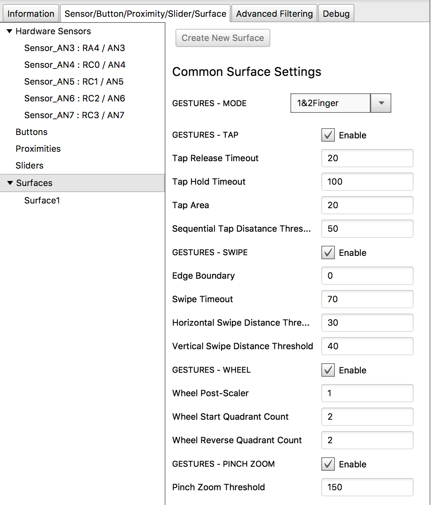The height and width of the screenshot is (505, 433).
Task: Go to the Debug tab
Action: [x=336, y=14]
